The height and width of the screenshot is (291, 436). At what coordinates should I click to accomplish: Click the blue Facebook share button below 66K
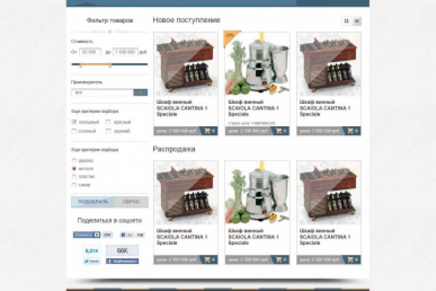[x=122, y=261]
